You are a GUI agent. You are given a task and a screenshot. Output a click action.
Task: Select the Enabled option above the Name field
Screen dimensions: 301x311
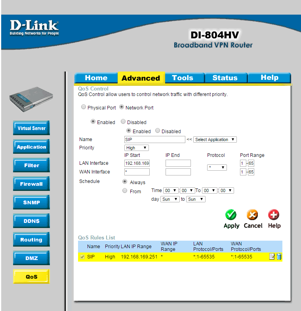click(x=129, y=130)
